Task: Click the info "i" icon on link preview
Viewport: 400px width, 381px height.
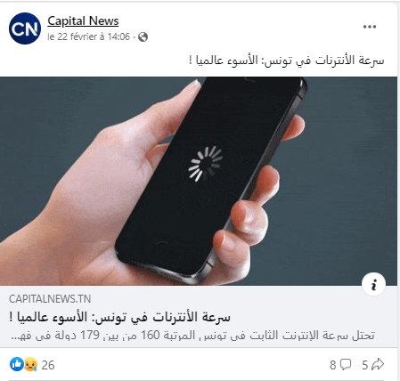Action: coord(373,284)
